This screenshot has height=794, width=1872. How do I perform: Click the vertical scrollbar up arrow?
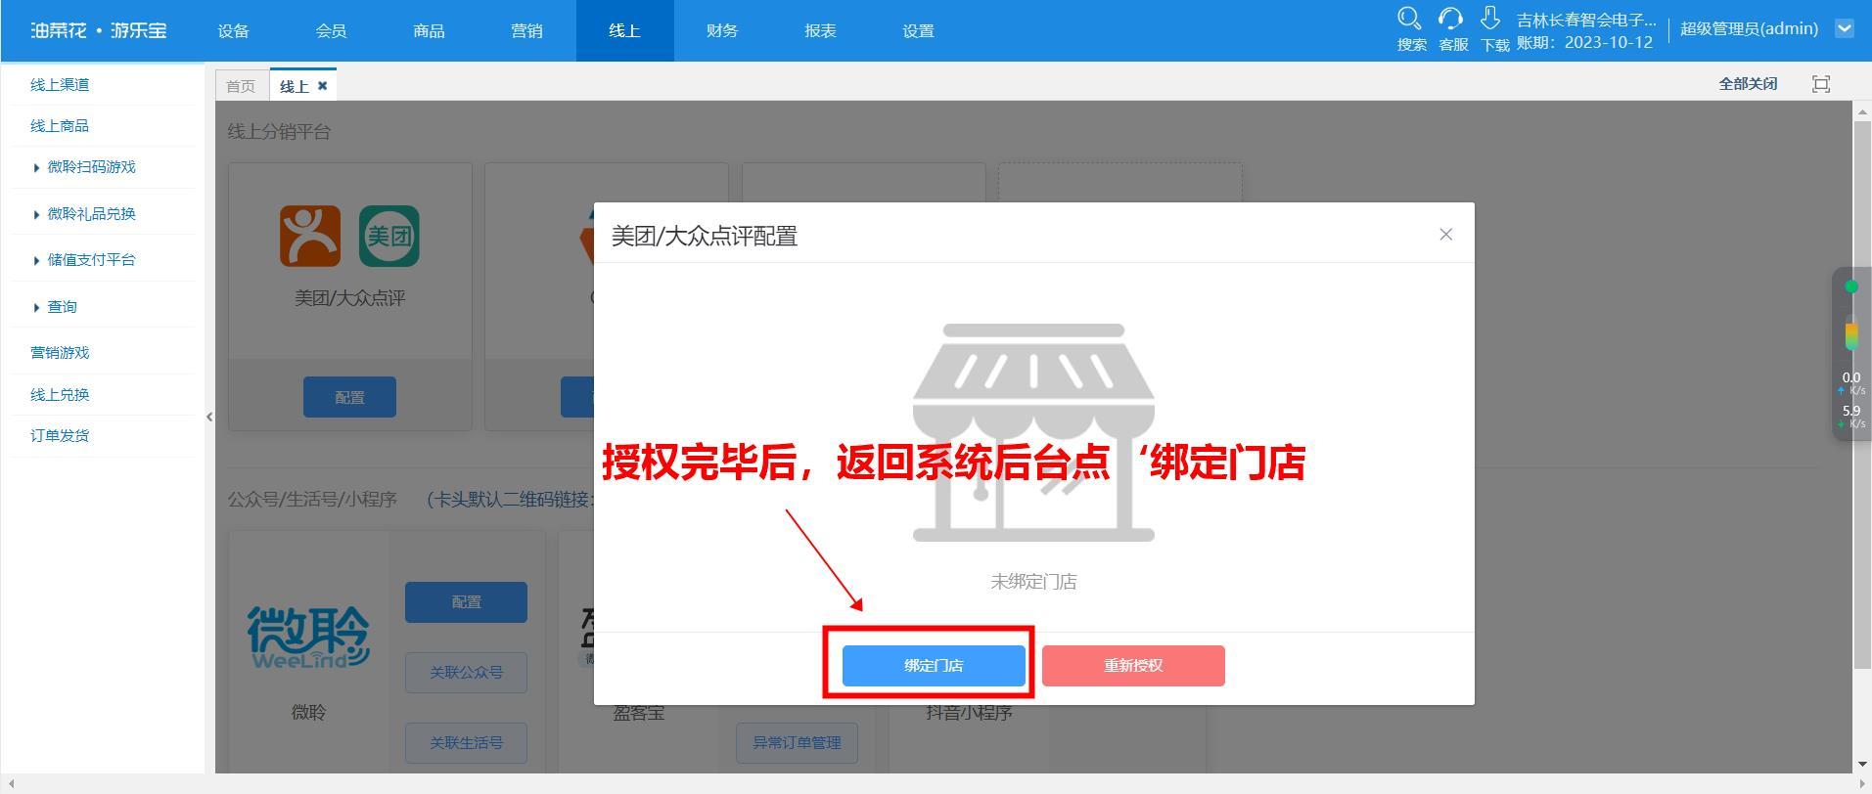click(1862, 112)
